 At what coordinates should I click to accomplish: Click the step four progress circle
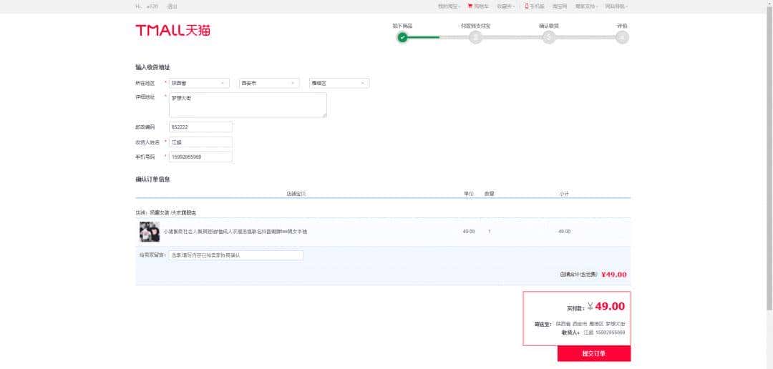[x=622, y=37]
